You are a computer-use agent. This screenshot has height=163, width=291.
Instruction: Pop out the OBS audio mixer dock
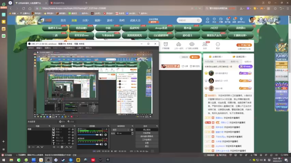(108, 126)
